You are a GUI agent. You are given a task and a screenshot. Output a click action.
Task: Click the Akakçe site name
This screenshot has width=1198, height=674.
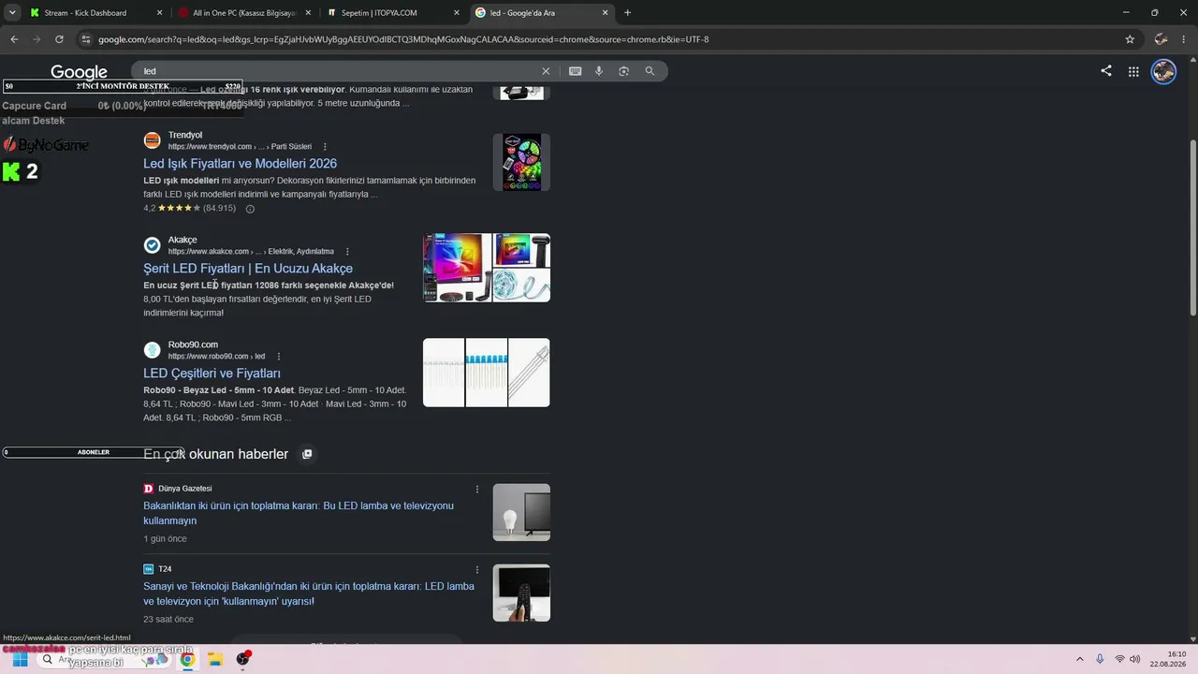coord(183,240)
